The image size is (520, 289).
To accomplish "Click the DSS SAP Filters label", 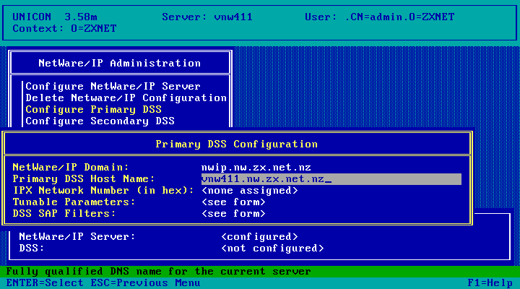I will click(64, 214).
